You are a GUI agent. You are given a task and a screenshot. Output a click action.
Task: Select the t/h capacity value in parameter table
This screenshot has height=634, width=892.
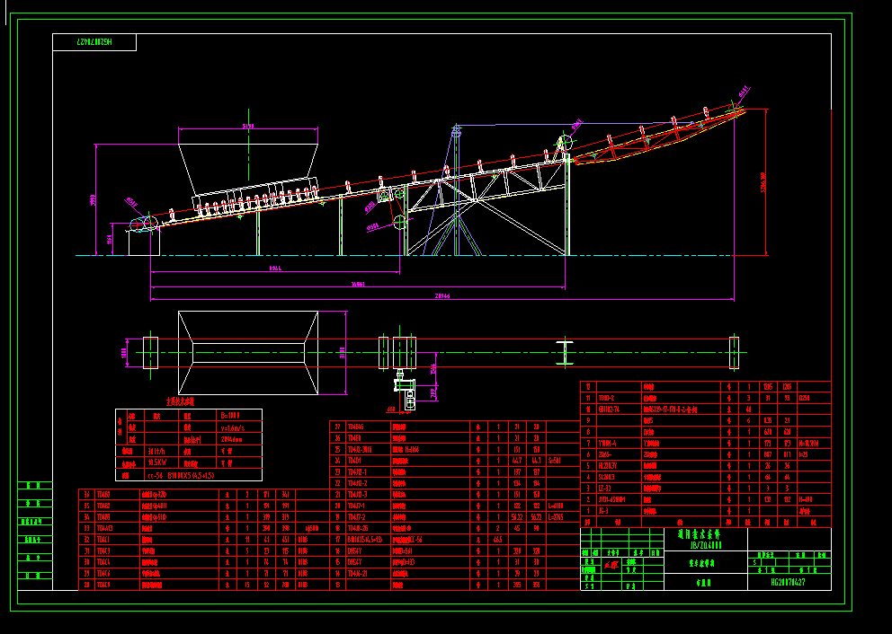click(157, 451)
